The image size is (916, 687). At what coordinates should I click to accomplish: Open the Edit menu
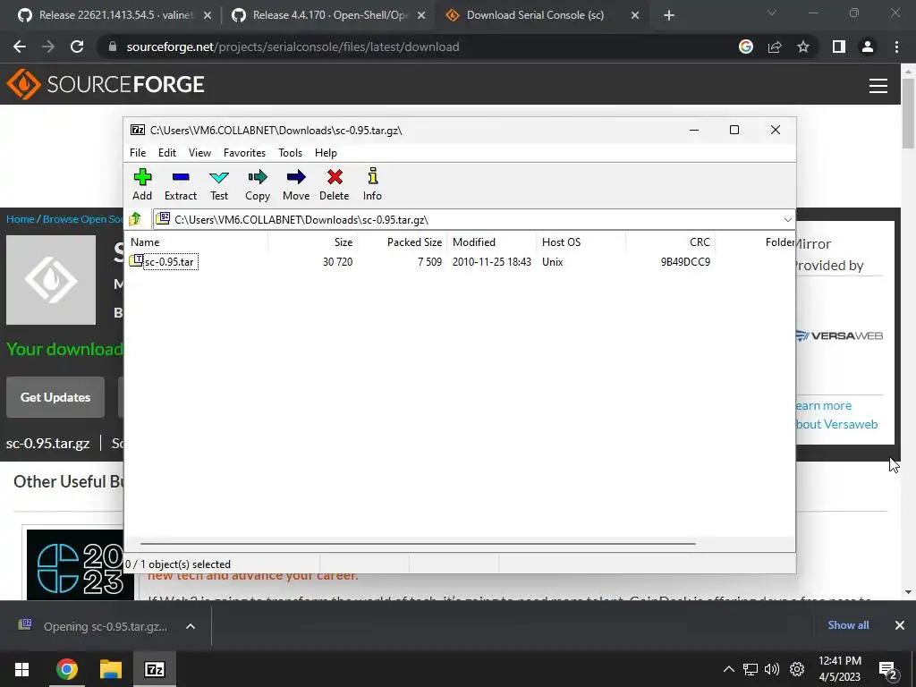(167, 152)
